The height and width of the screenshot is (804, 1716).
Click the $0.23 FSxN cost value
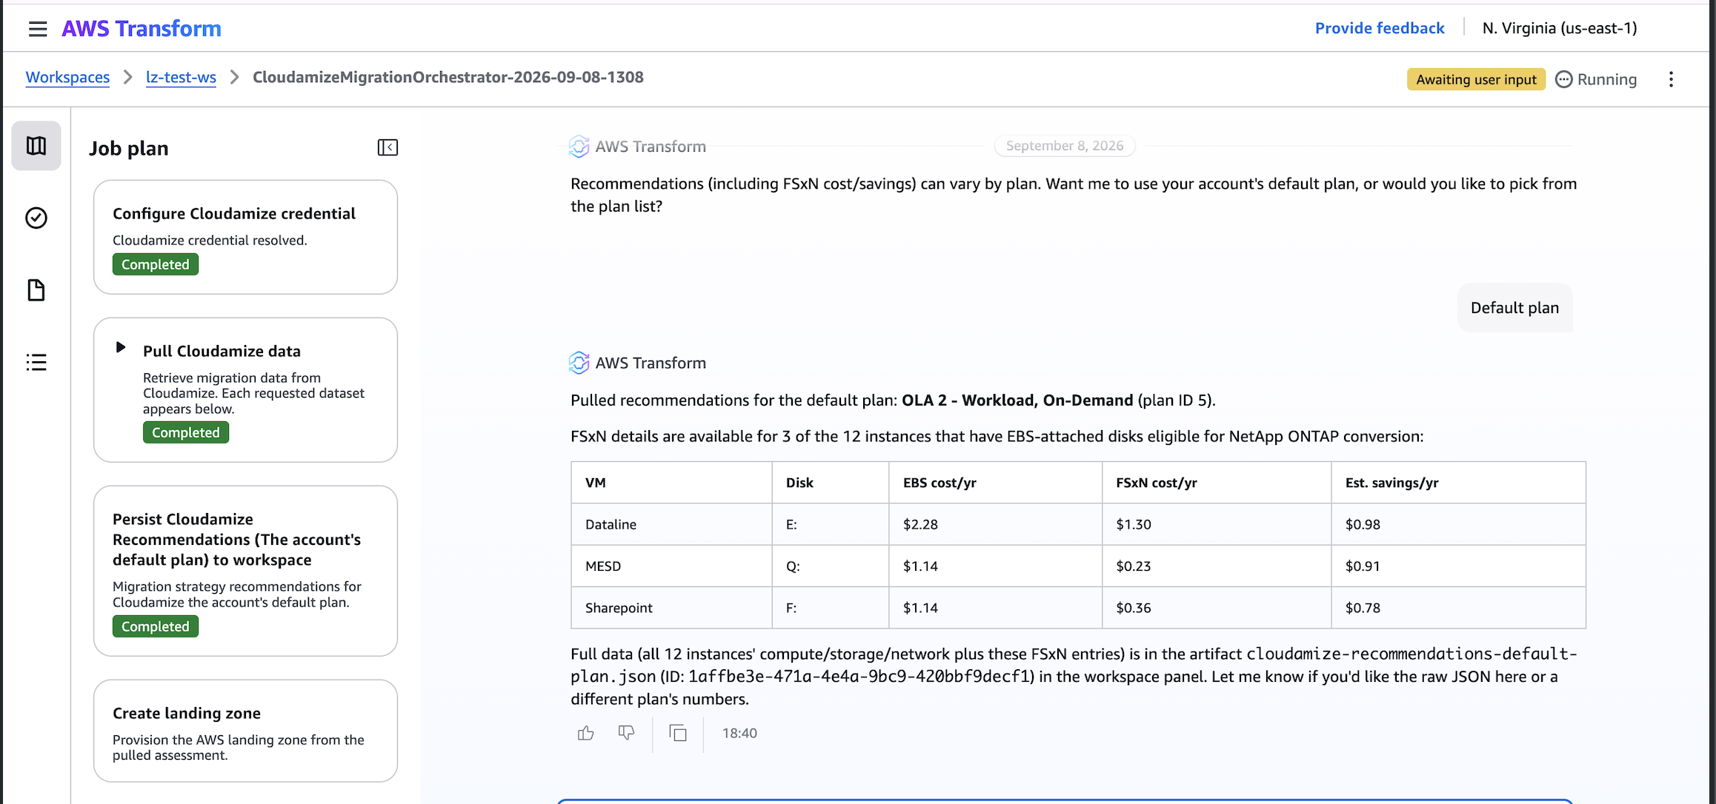[x=1134, y=566]
